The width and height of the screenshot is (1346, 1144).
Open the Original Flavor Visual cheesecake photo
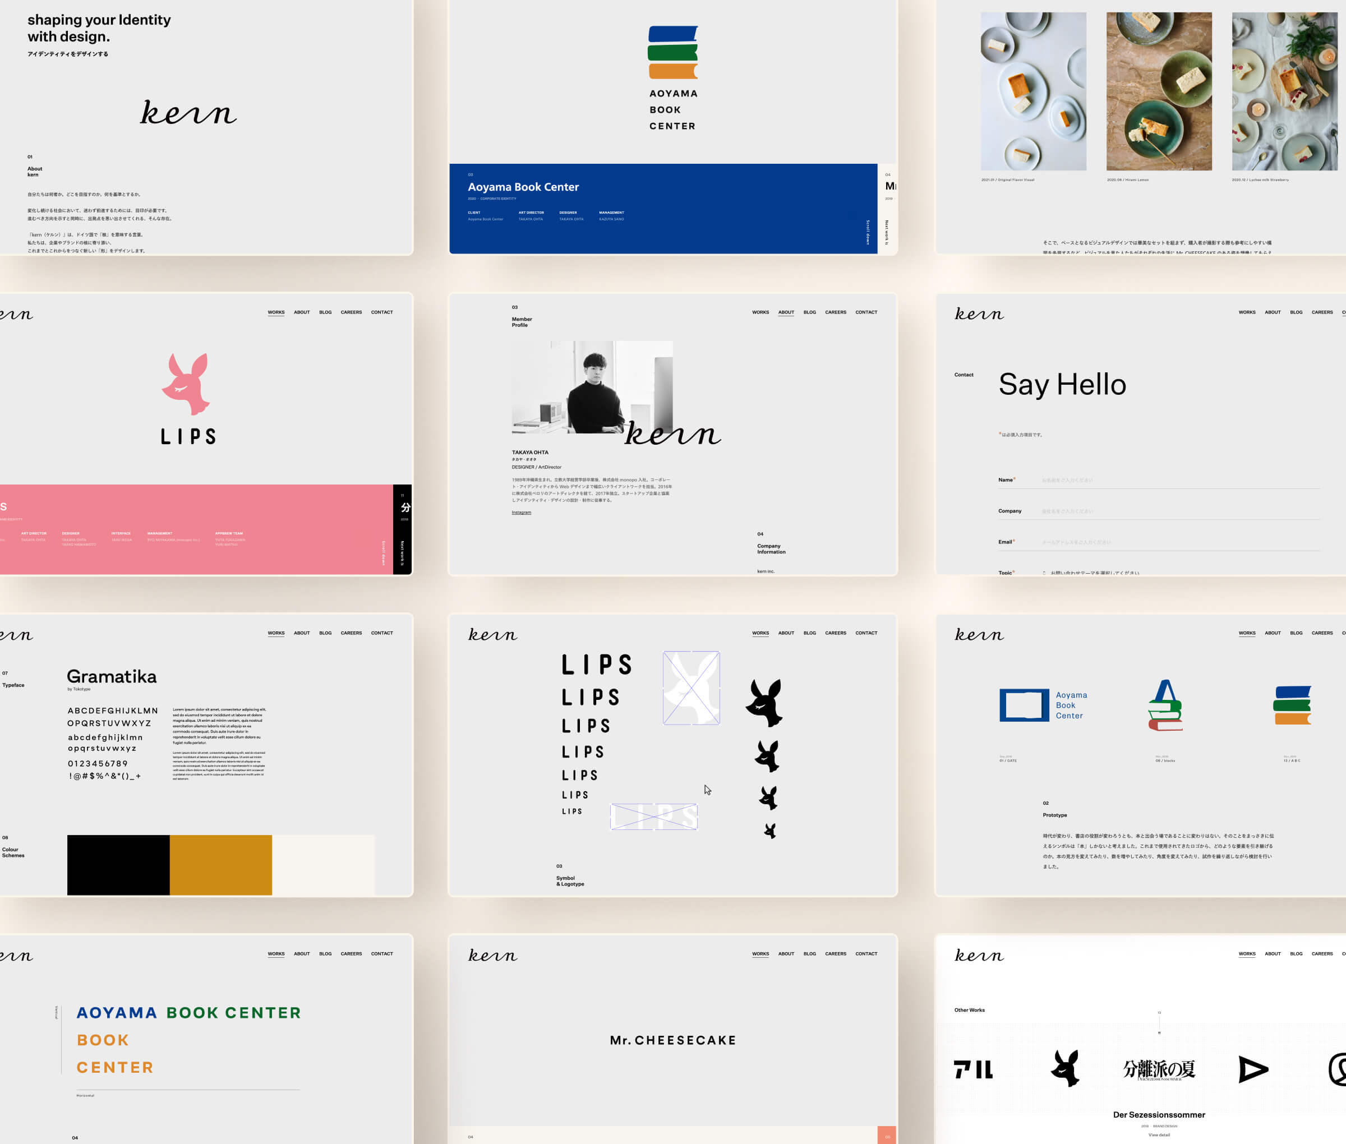[1034, 91]
